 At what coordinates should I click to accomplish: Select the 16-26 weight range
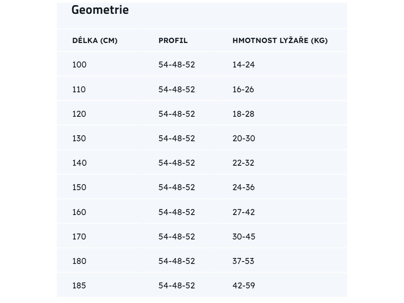(x=243, y=90)
